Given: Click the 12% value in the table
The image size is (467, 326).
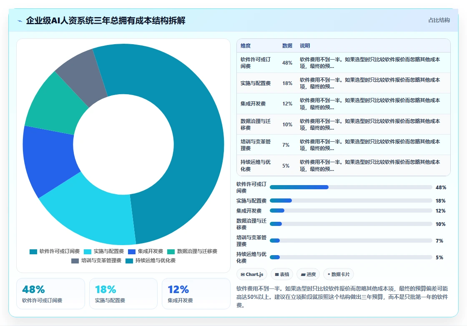Looking at the screenshot, I should (x=287, y=104).
